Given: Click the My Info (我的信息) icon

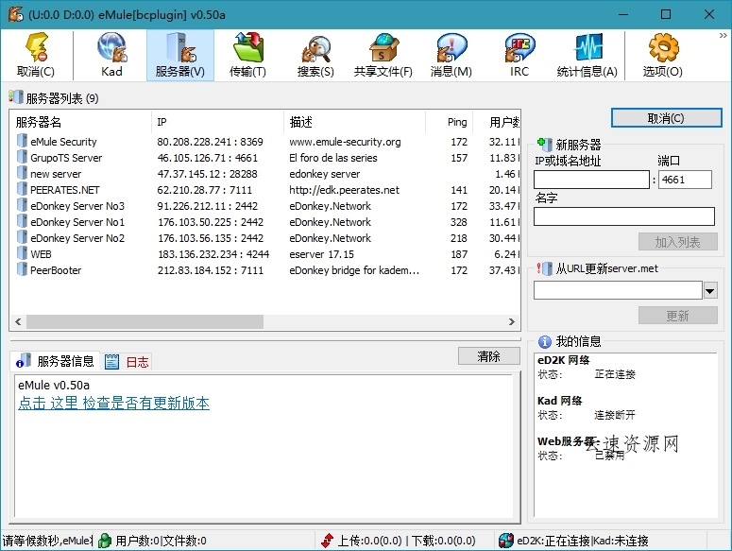Looking at the screenshot, I should coord(544,342).
